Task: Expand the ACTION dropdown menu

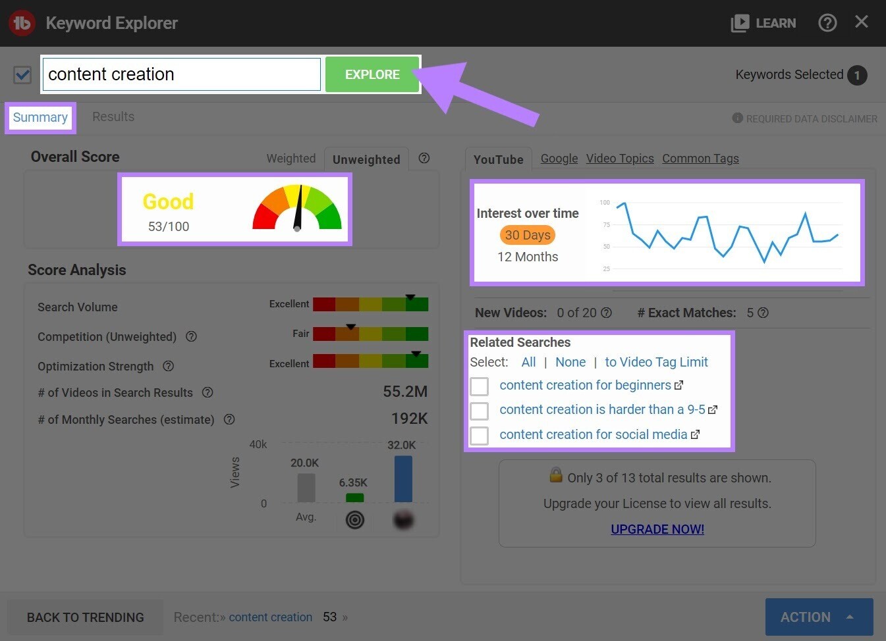Action: 819,617
